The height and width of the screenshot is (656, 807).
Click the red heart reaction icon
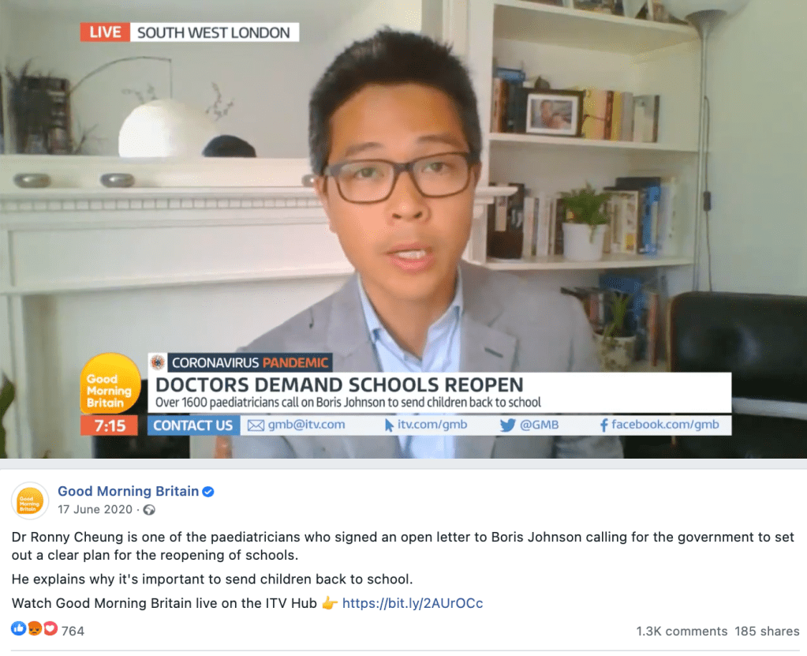50,628
